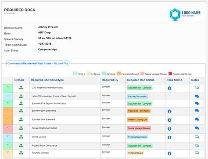View notes for Purchase Contract row

(197, 153)
